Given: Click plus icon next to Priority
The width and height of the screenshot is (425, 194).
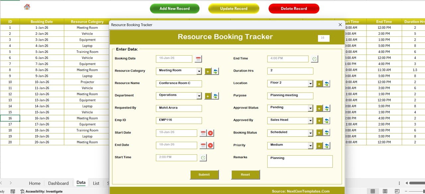Looking at the screenshot, I should tap(319, 146).
